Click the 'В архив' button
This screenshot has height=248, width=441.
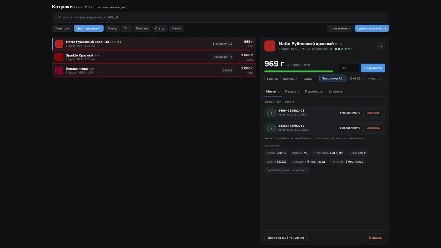pos(375,238)
